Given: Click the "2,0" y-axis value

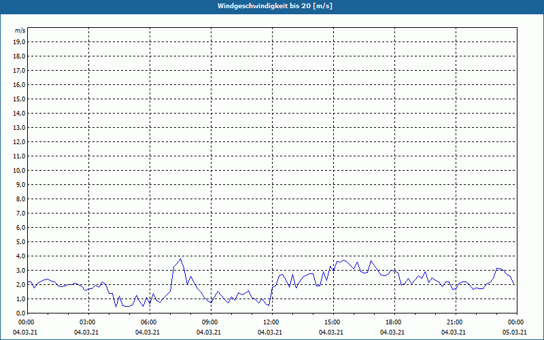Looking at the screenshot, I should tap(21, 284).
